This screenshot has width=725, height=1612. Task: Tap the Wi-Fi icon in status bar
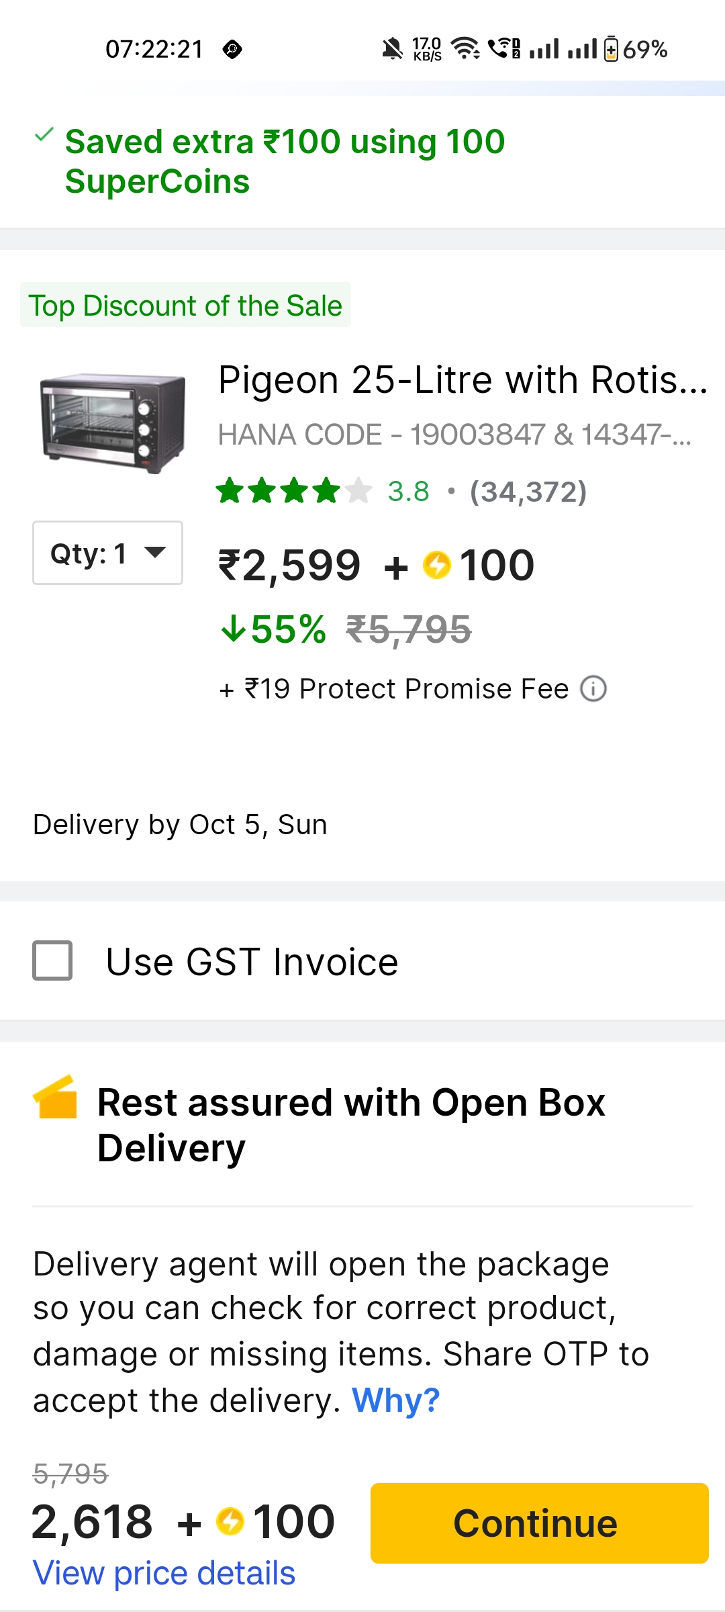(x=465, y=48)
